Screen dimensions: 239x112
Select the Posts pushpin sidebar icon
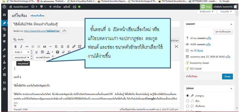point(4,23)
